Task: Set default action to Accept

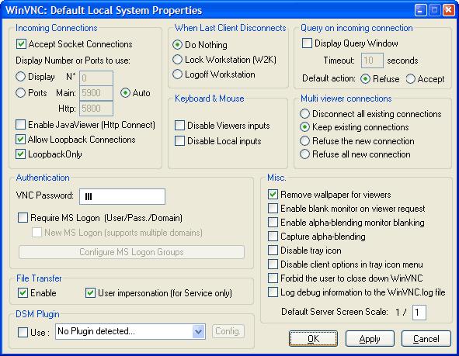Action: point(410,78)
